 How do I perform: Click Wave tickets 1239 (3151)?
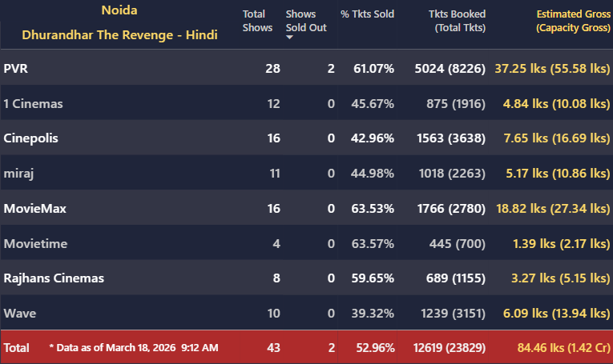(453, 314)
